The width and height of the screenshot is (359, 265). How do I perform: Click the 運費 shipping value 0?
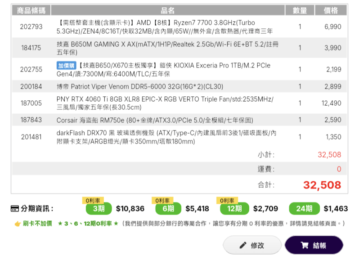[x=339, y=169]
